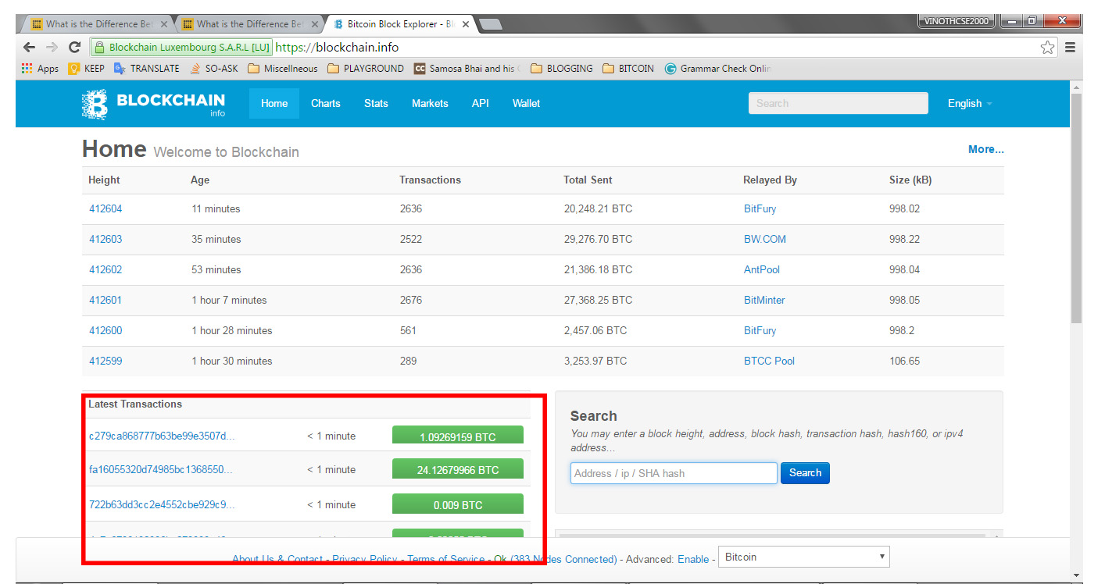The width and height of the screenshot is (1105, 584).
Task: Open transaction c279ca868777b63be99e3507d...
Action: 162,436
